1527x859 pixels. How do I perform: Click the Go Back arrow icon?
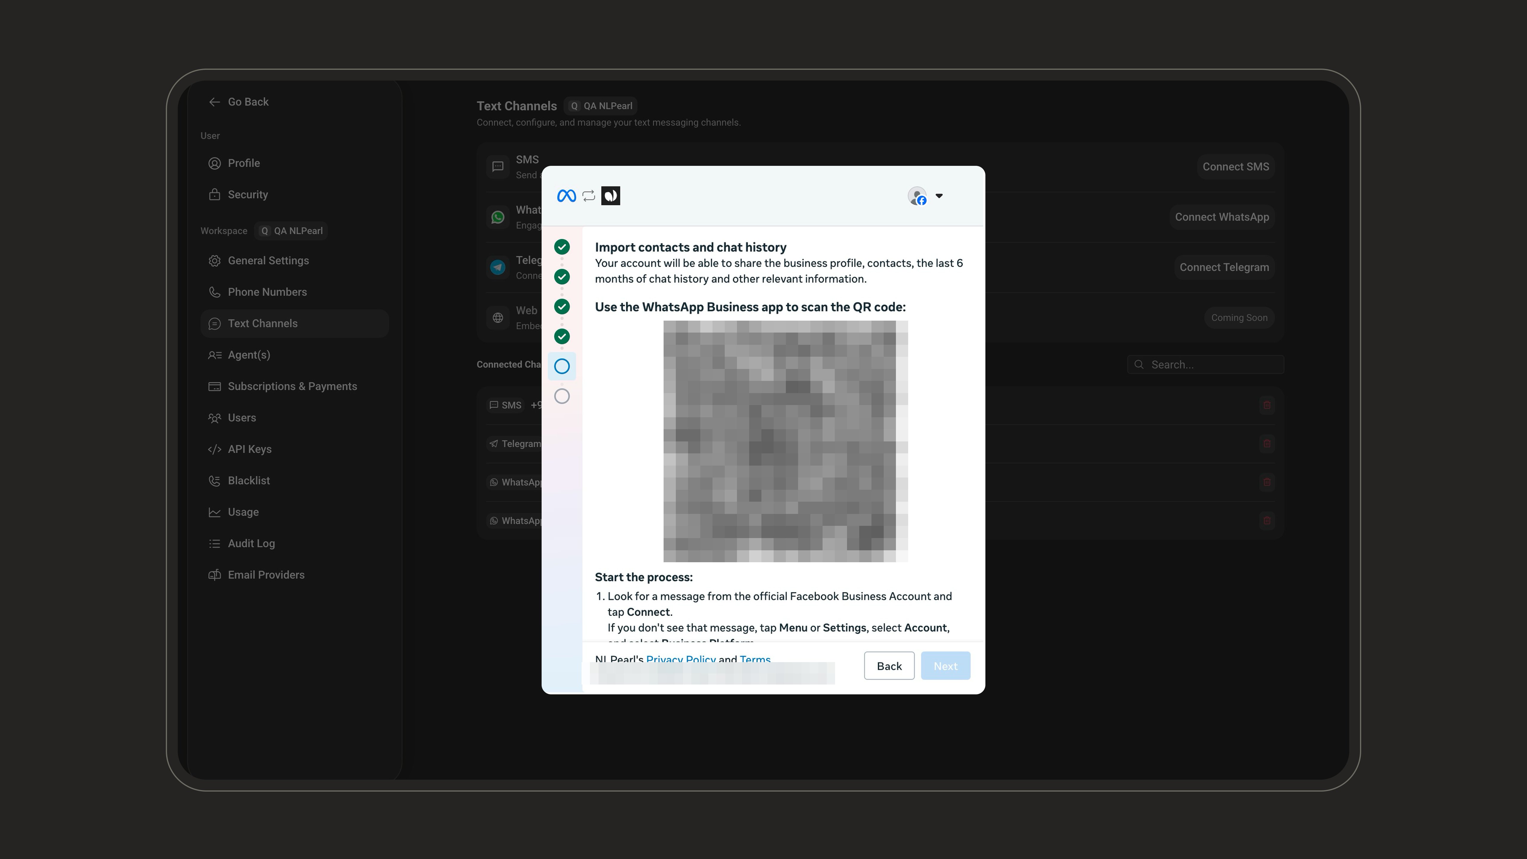tap(214, 102)
